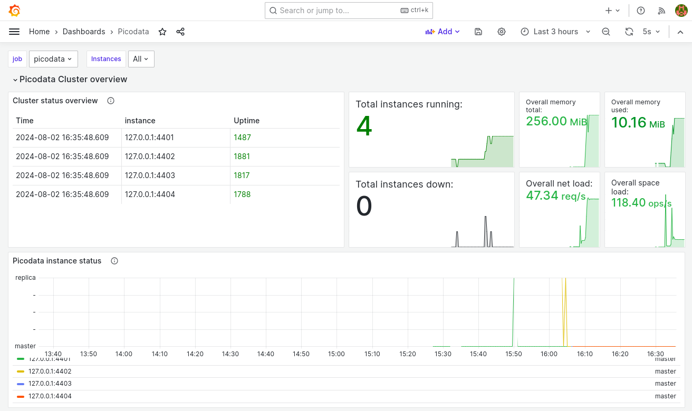Viewport: 692px width, 411px height.
Task: Click the Total instances down value 0
Action: point(364,206)
